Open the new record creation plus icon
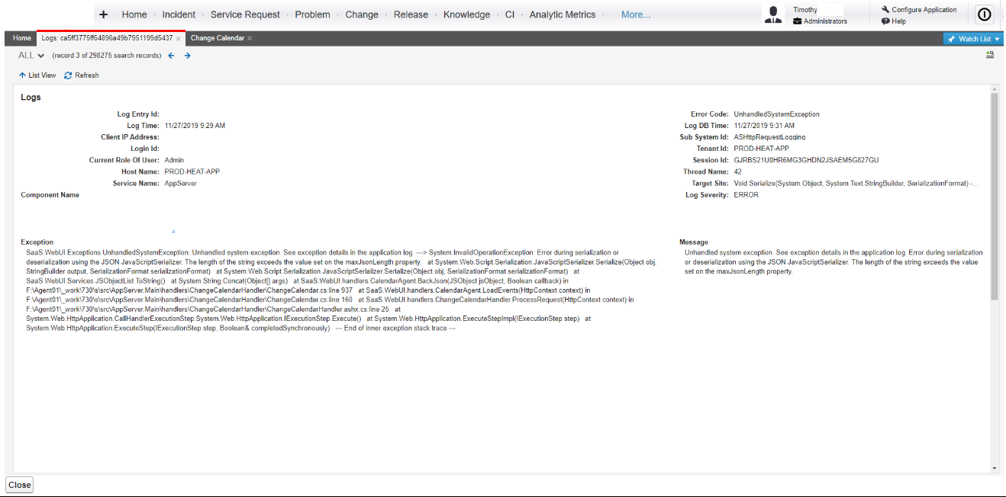The width and height of the screenshot is (1006, 497). [x=103, y=14]
